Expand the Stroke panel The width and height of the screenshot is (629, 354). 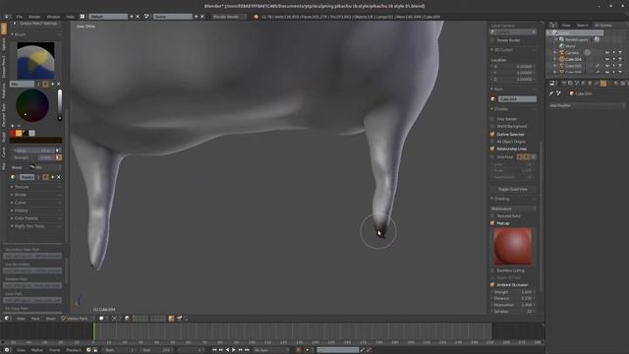coord(20,195)
